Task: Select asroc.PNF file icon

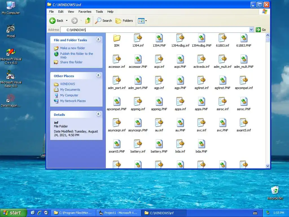Action: point(244,102)
